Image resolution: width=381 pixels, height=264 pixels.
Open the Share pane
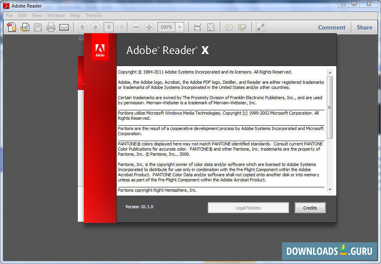pos(364,27)
